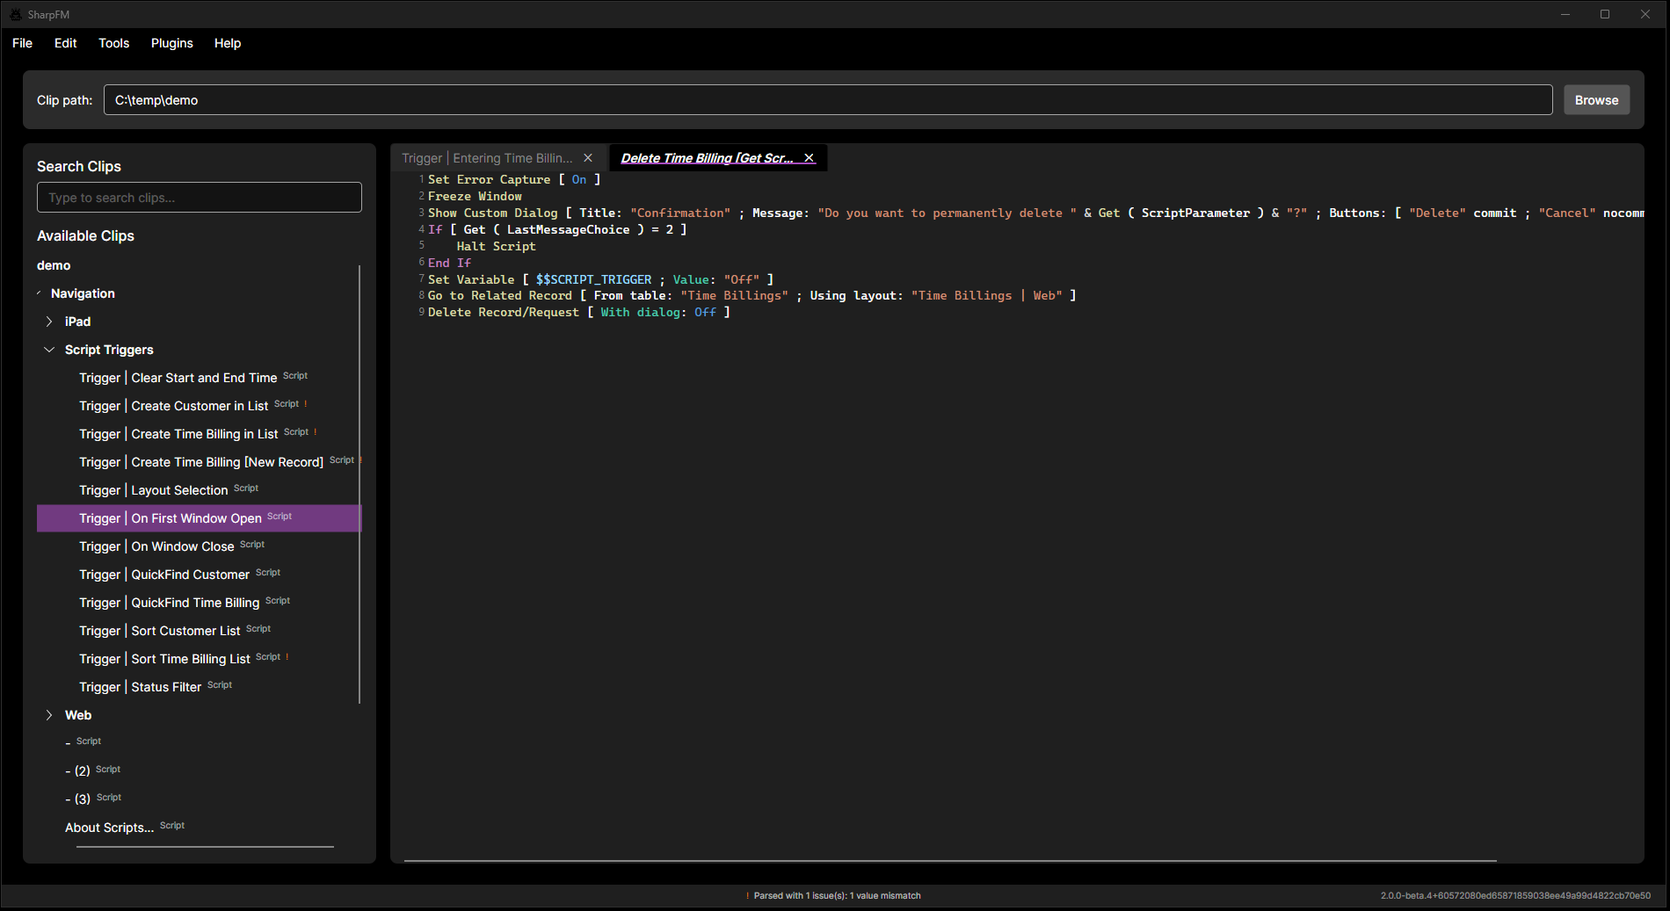Click the Halt Script line

click(496, 246)
